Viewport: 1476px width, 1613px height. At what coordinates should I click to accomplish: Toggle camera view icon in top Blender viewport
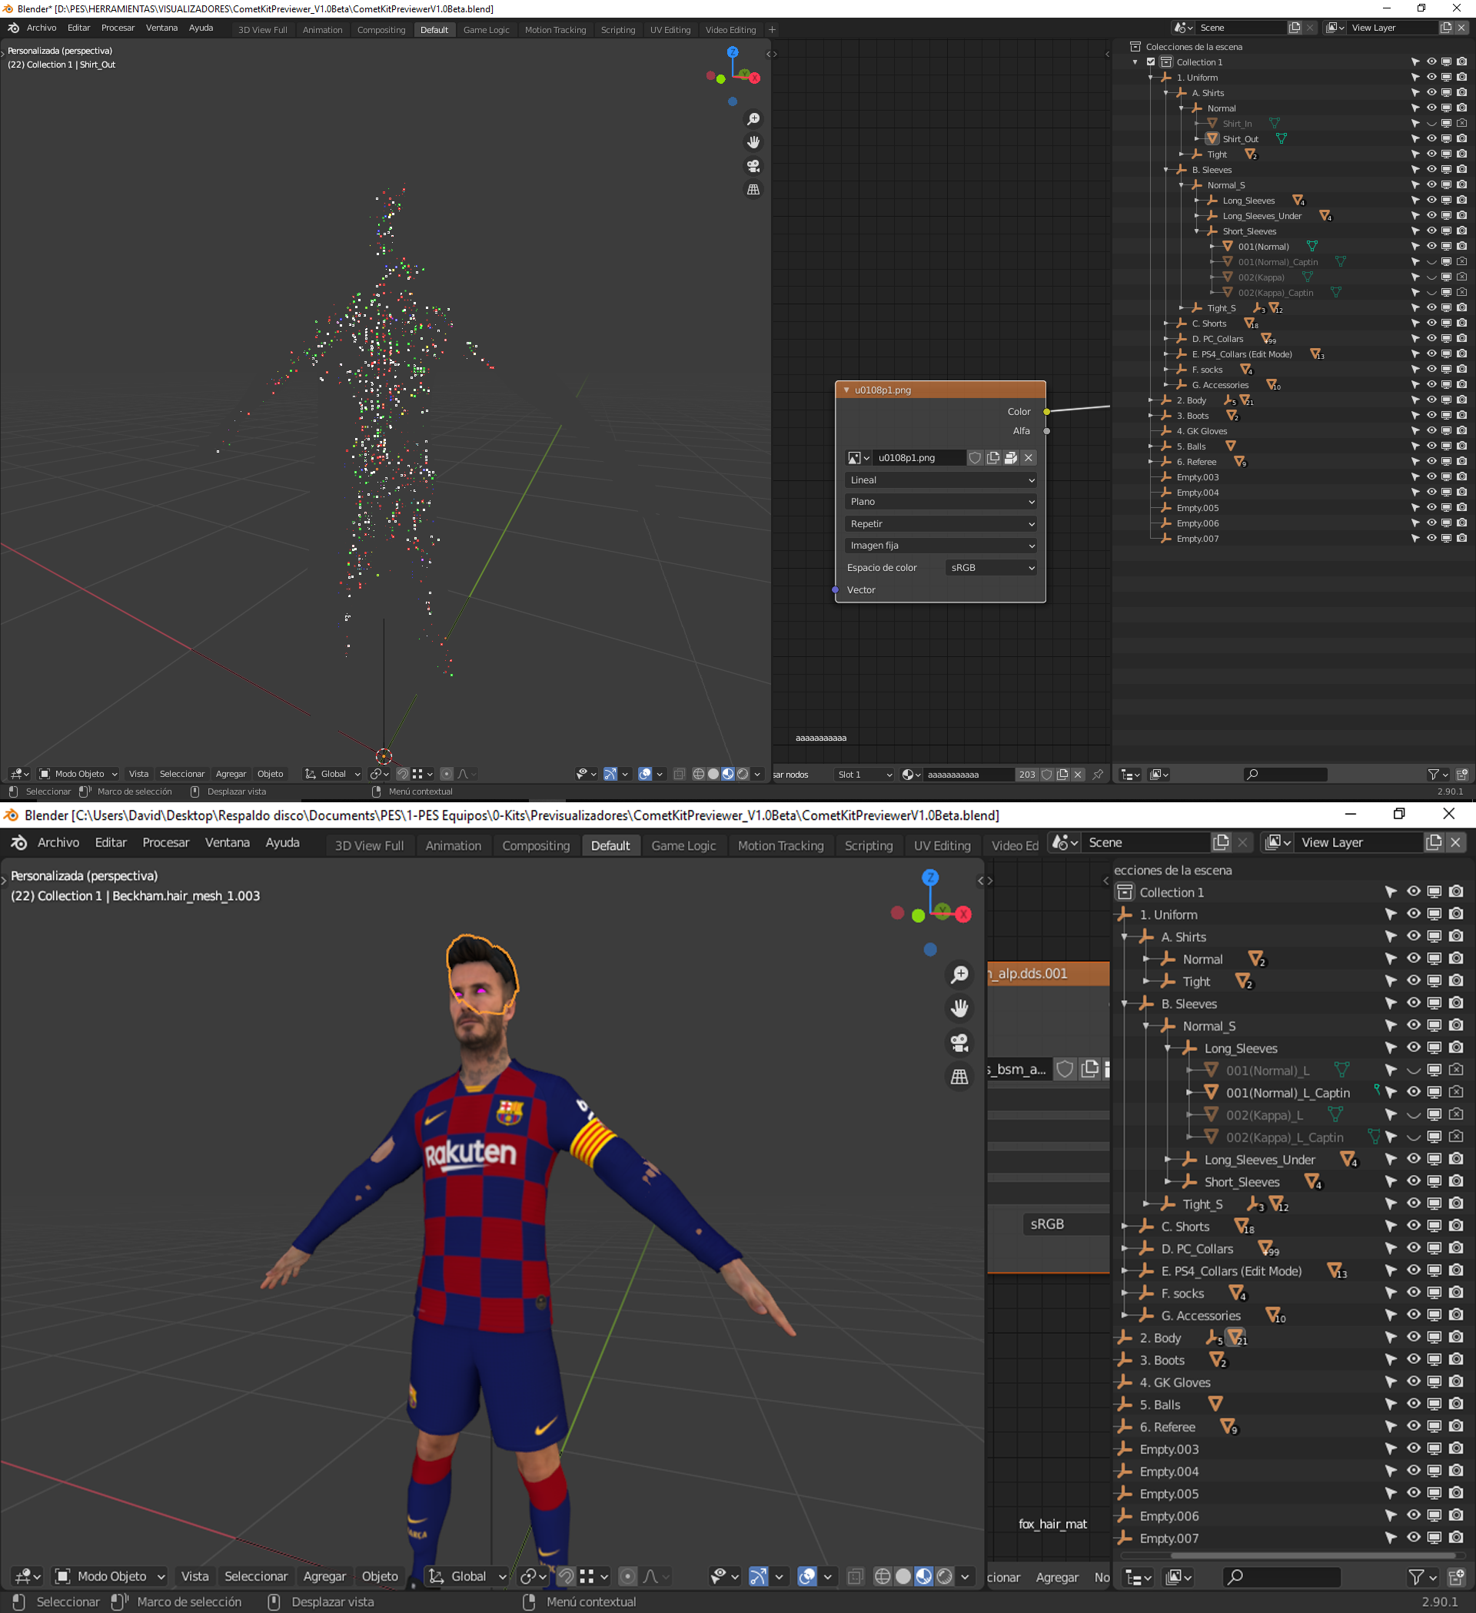coord(753,166)
